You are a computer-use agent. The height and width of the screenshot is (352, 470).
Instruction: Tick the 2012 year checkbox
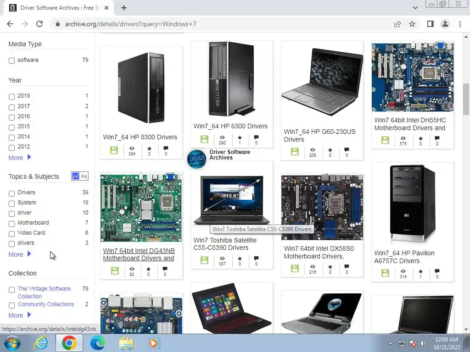click(11, 148)
